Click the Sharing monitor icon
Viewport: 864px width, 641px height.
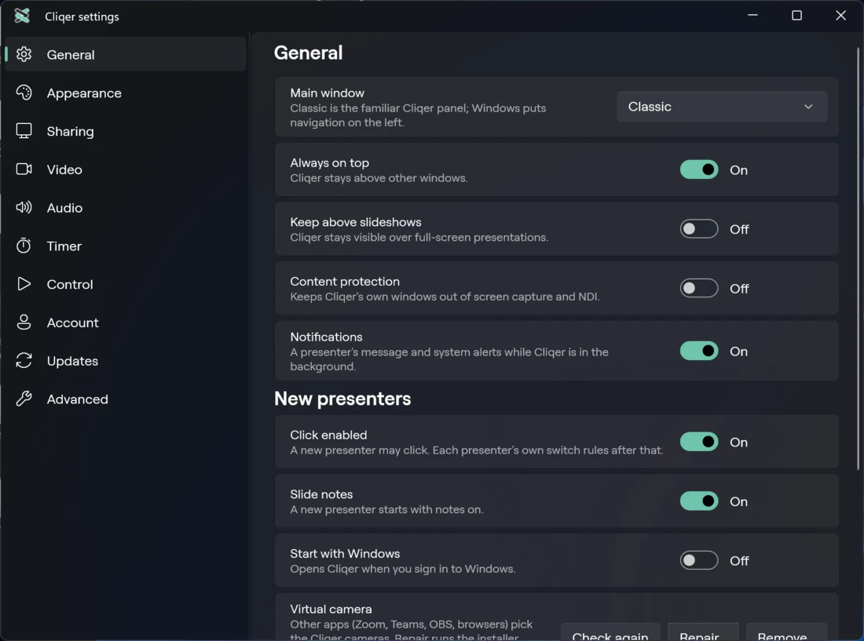(x=24, y=131)
